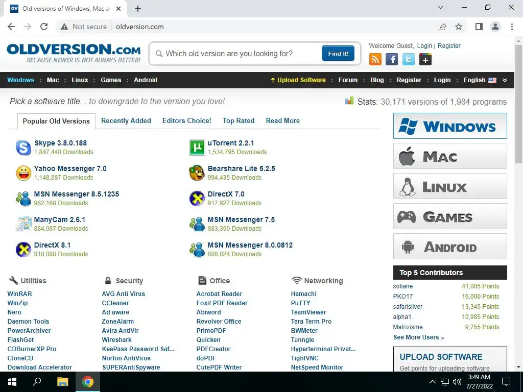The width and height of the screenshot is (523, 392).
Task: Click the Not secure warning icon
Action: [x=64, y=27]
